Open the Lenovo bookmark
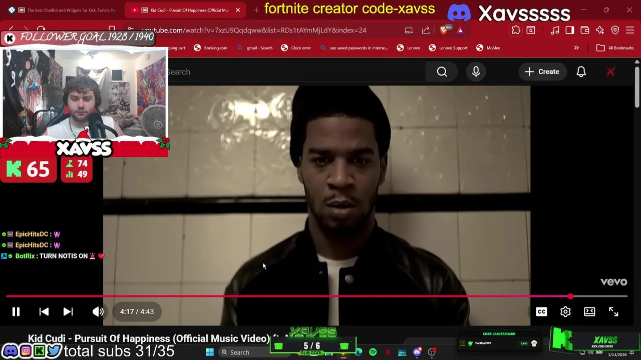Image resolution: width=641 pixels, height=360 pixels. point(409,48)
